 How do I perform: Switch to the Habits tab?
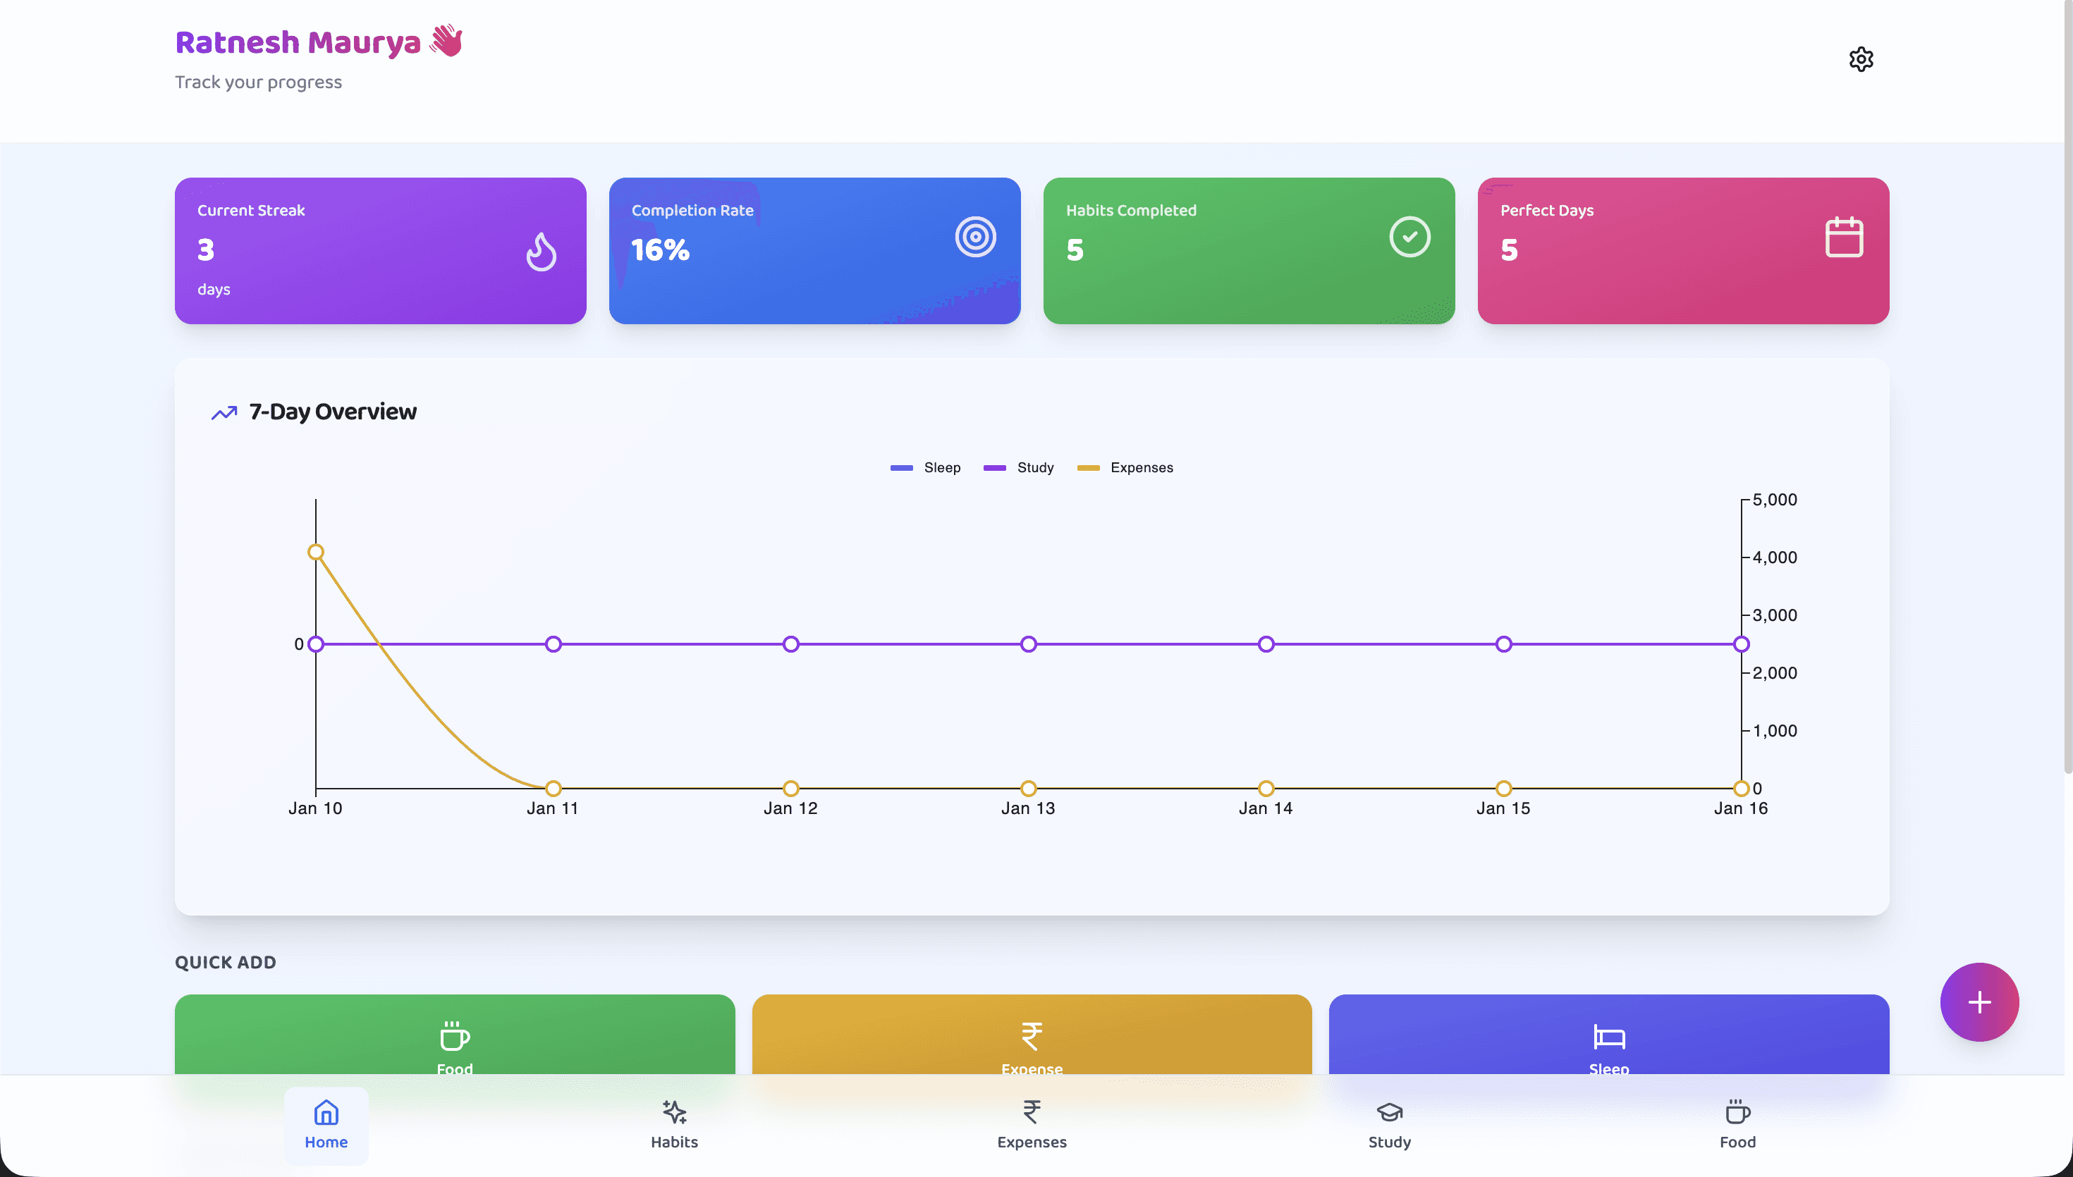[673, 1124]
